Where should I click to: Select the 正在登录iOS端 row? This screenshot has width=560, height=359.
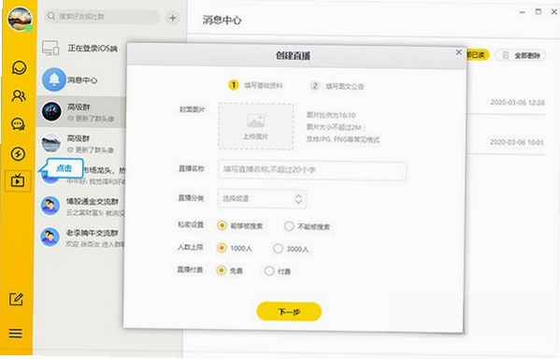[x=81, y=49]
